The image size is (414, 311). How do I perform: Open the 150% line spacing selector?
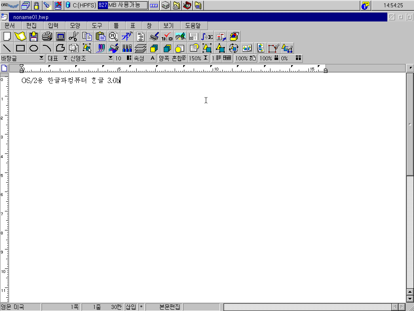[199, 58]
